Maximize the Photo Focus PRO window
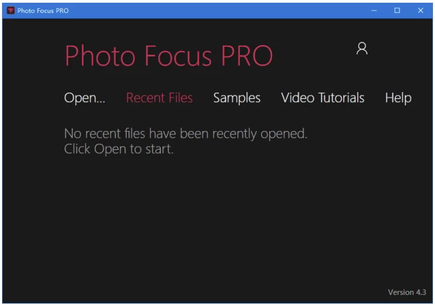 (397, 10)
